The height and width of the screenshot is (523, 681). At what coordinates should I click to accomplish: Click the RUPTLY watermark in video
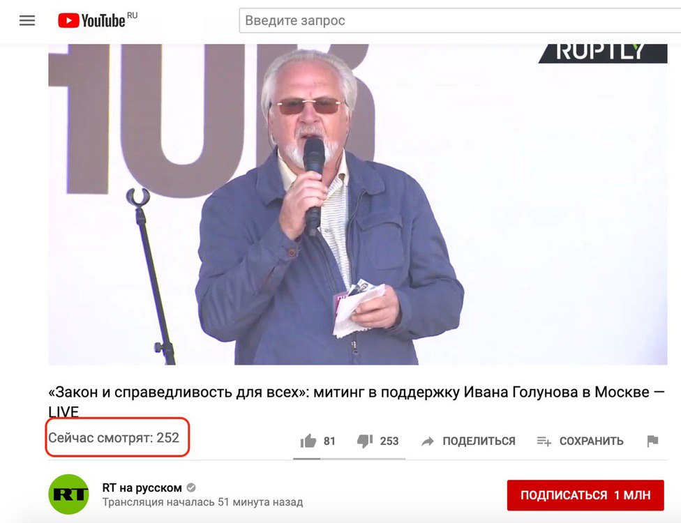click(x=603, y=53)
